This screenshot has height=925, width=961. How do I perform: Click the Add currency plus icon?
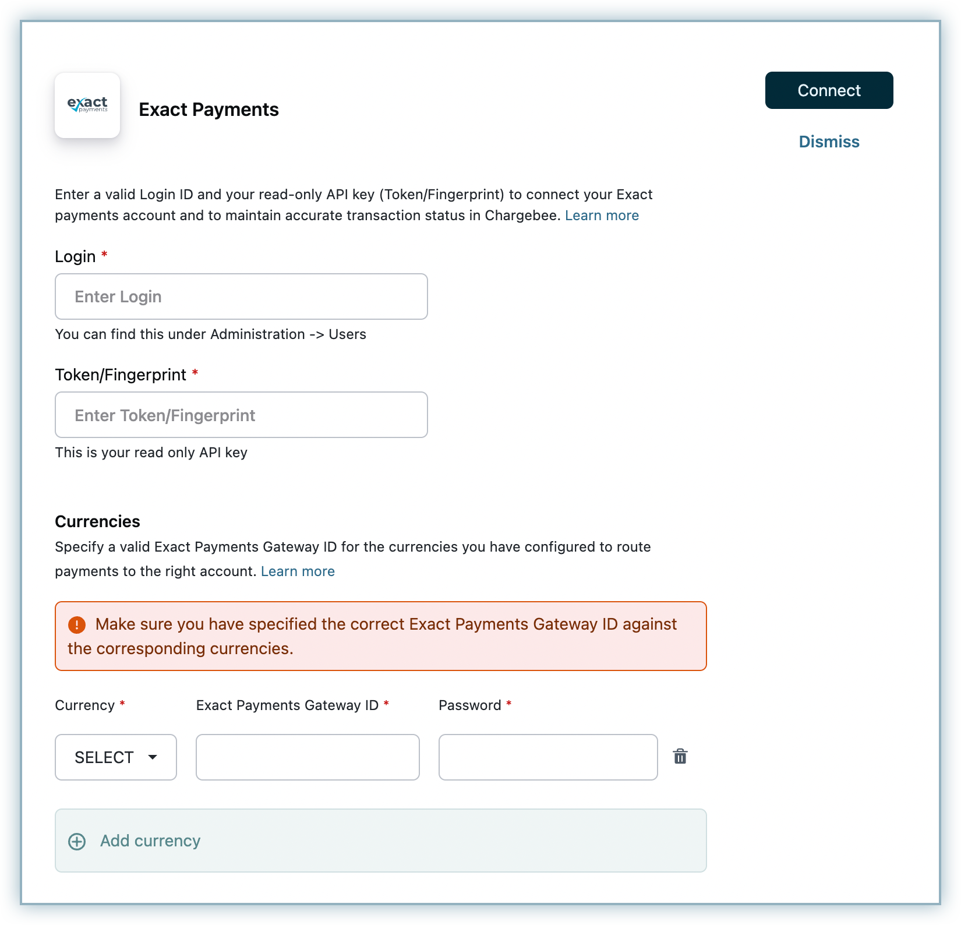(77, 841)
